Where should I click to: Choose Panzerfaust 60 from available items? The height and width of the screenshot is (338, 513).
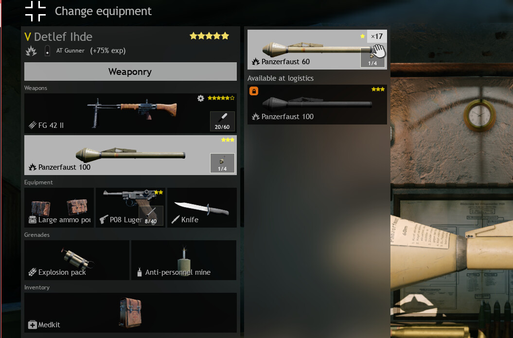317,50
